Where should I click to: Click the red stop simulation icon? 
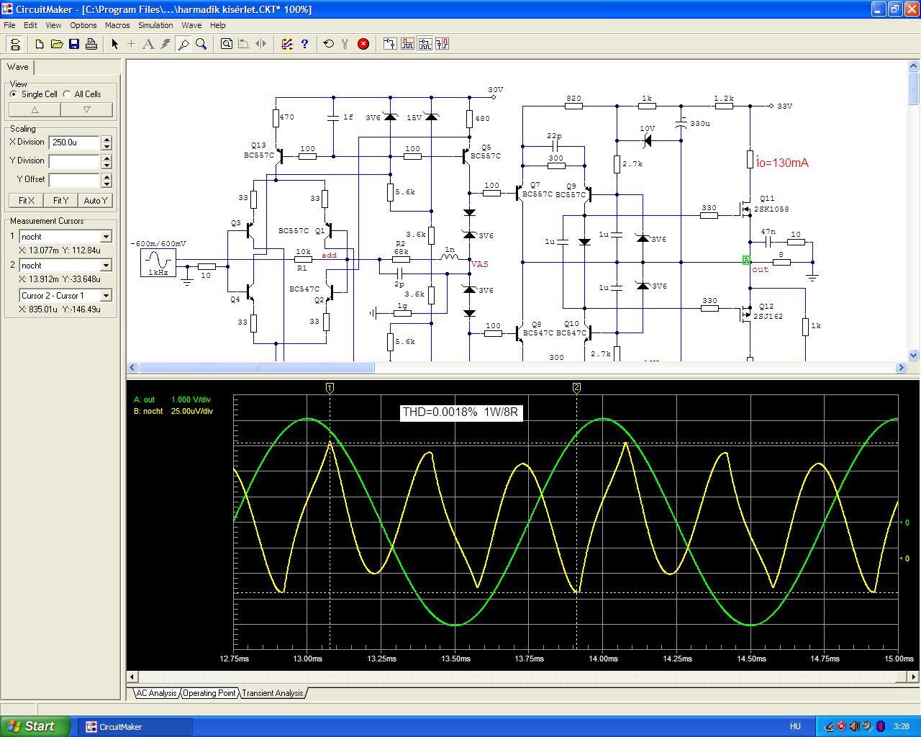pyautogui.click(x=363, y=44)
